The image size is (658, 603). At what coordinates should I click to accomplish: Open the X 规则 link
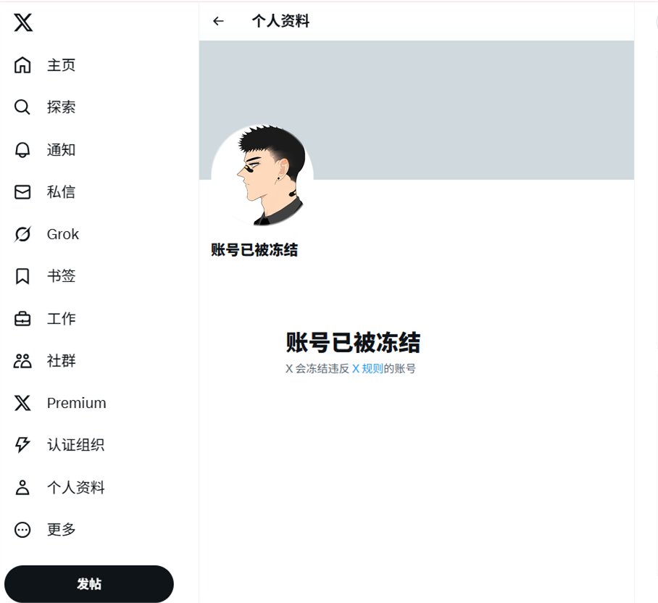tap(367, 368)
